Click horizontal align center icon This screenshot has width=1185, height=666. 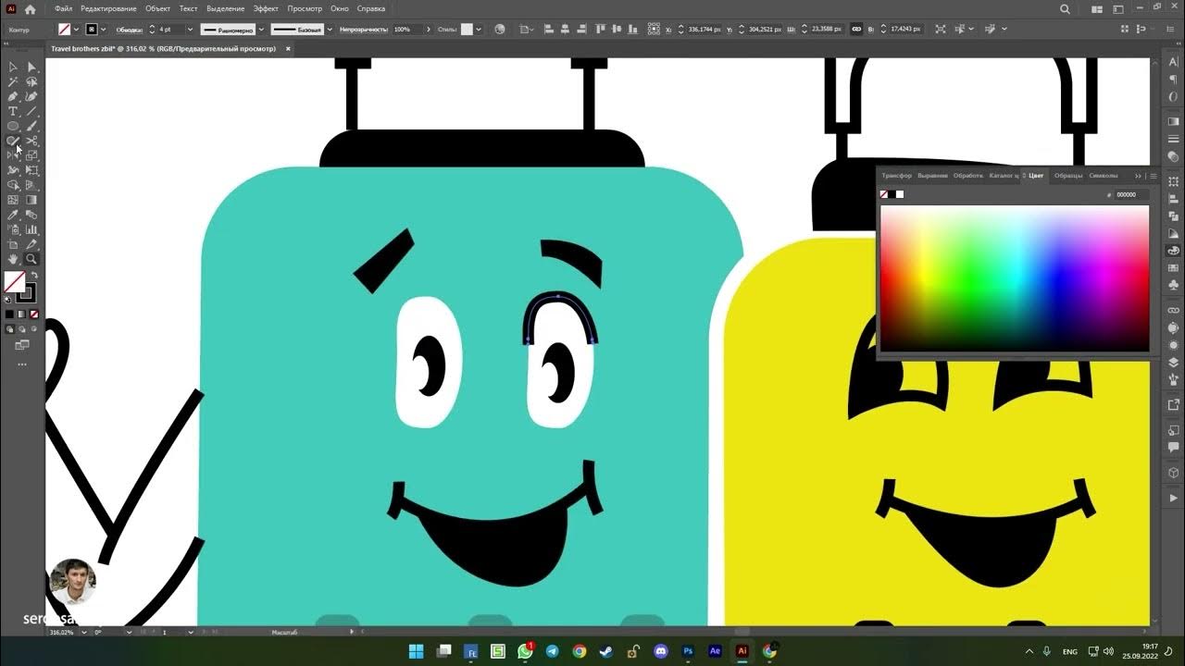[x=563, y=30]
